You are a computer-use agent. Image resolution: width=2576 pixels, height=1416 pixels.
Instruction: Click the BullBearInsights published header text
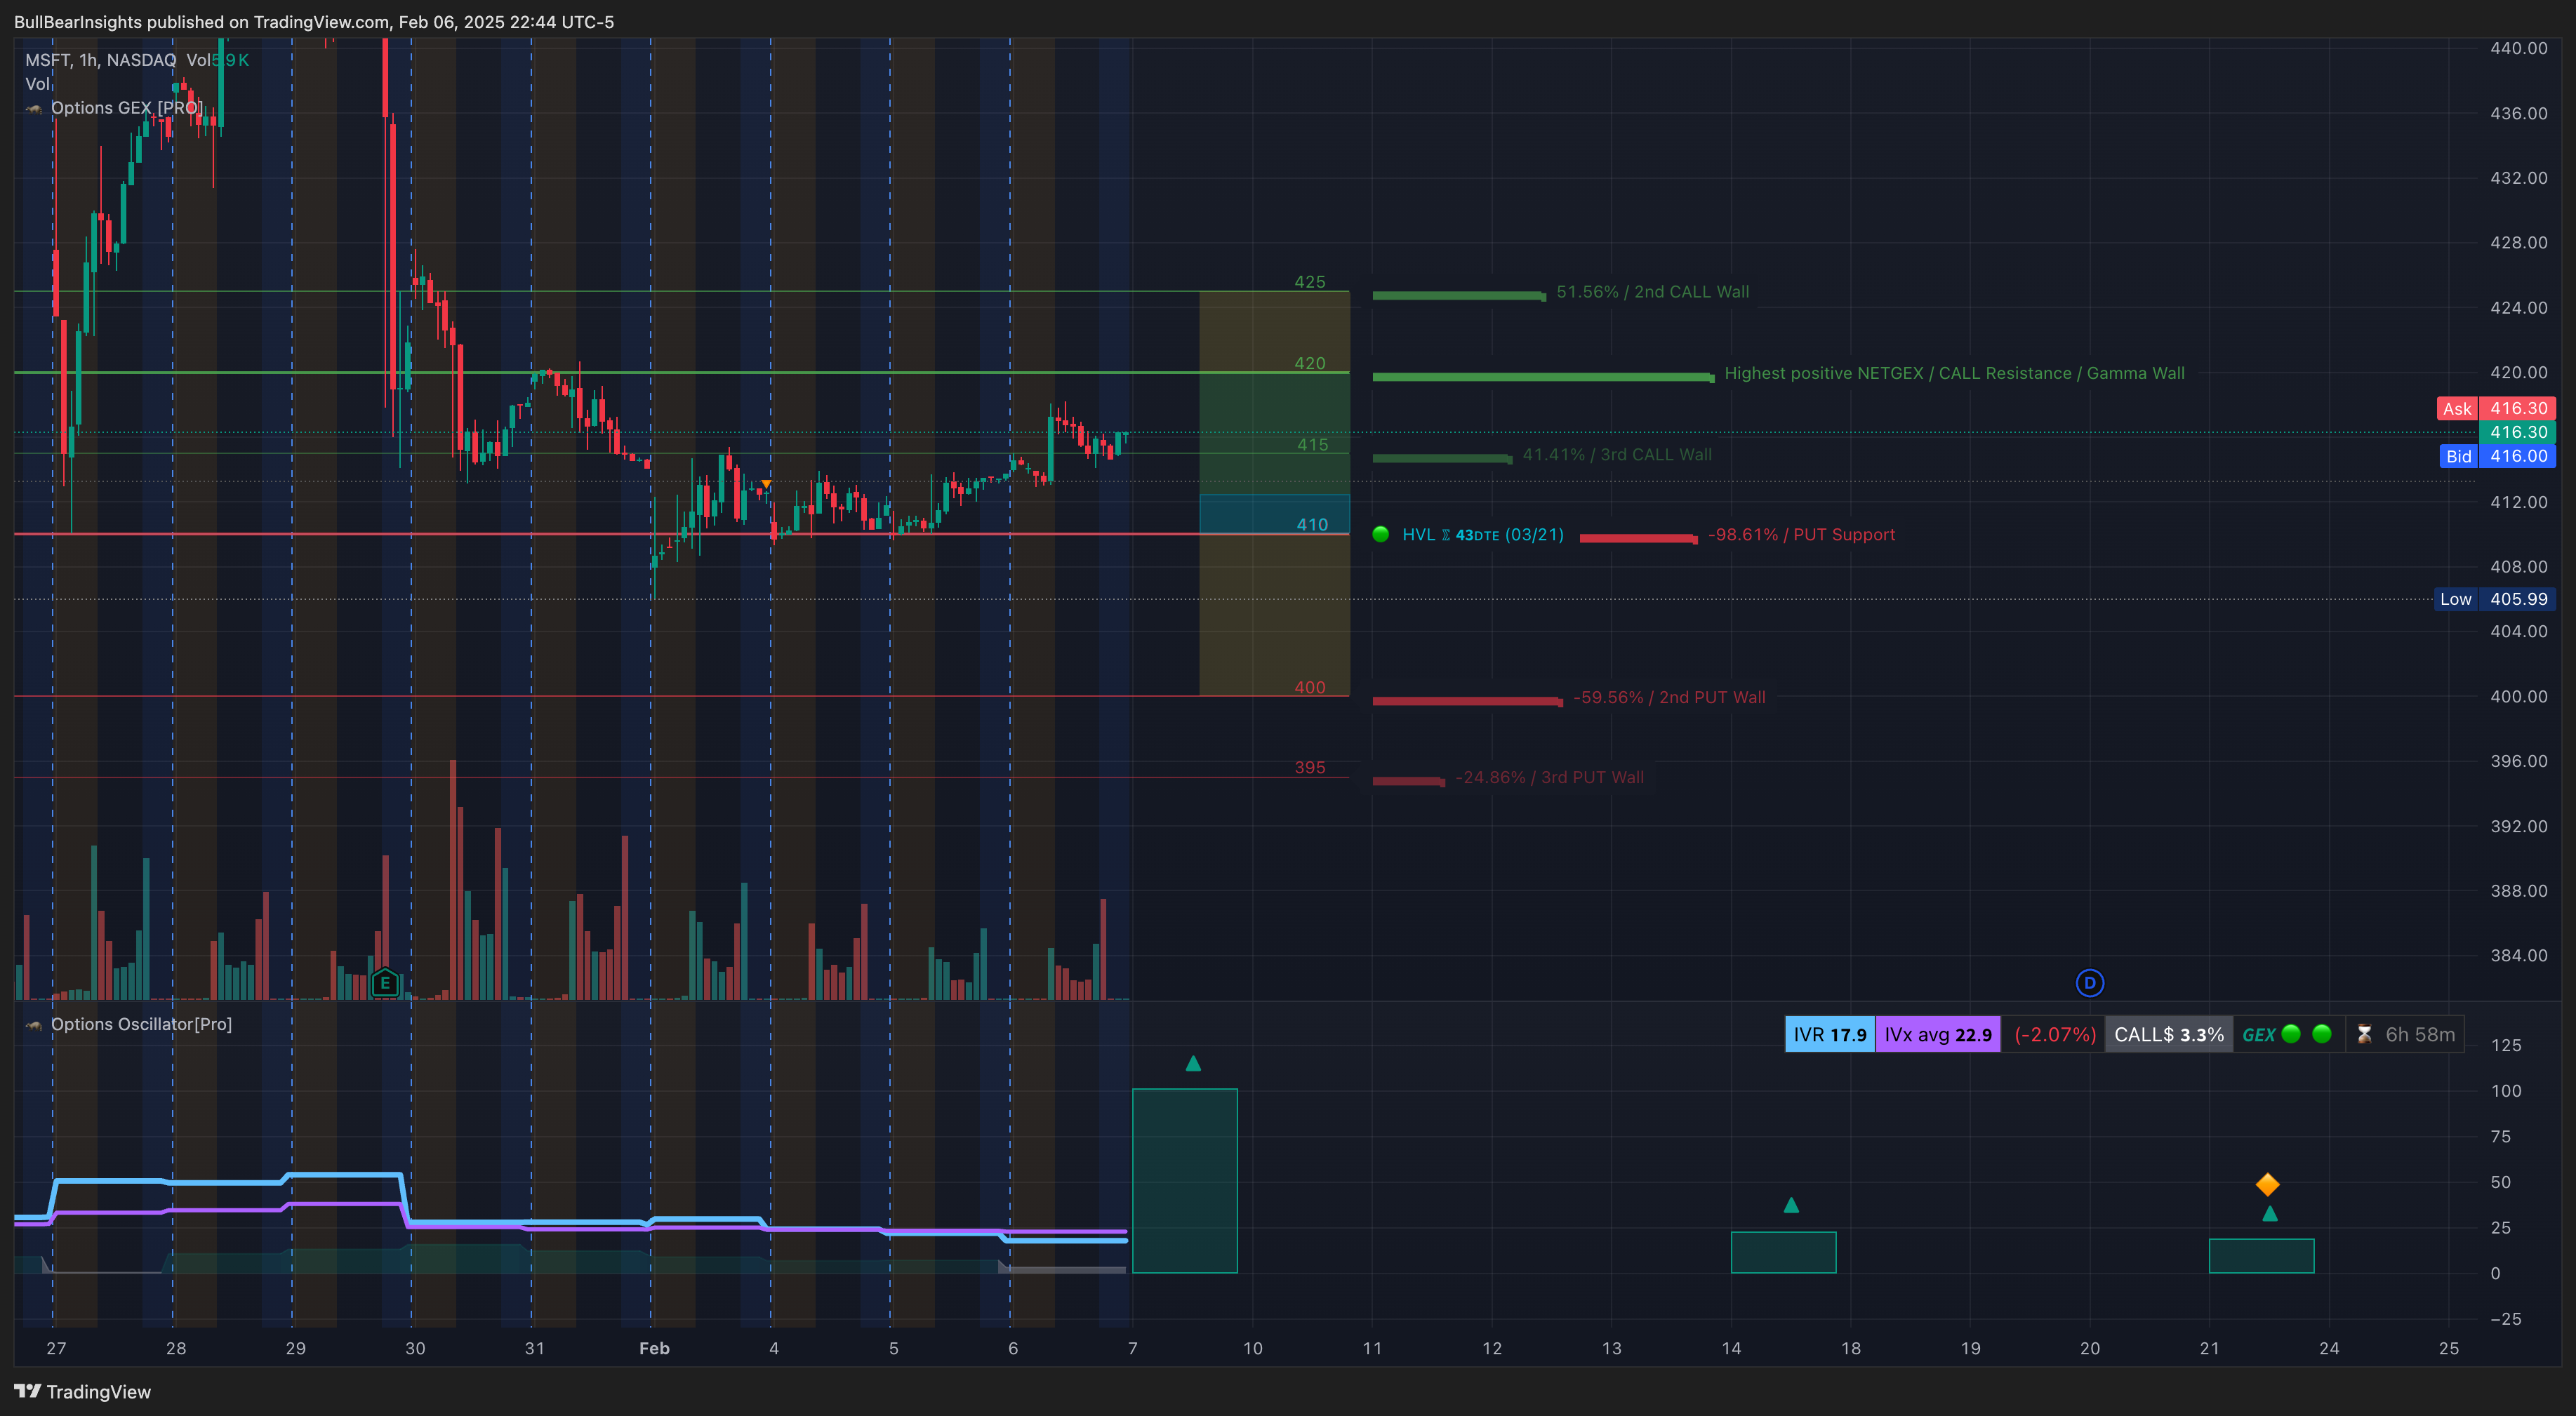tap(314, 22)
